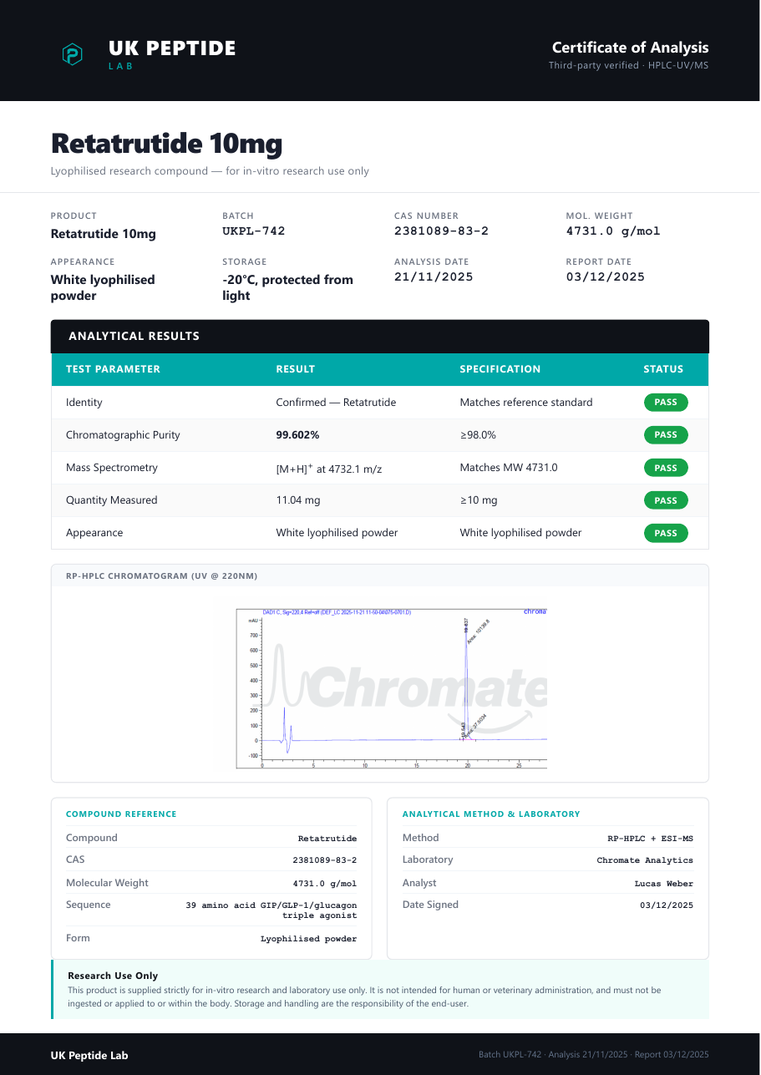
Task: Select the purity result '99.602%'
Action: pos(297,435)
